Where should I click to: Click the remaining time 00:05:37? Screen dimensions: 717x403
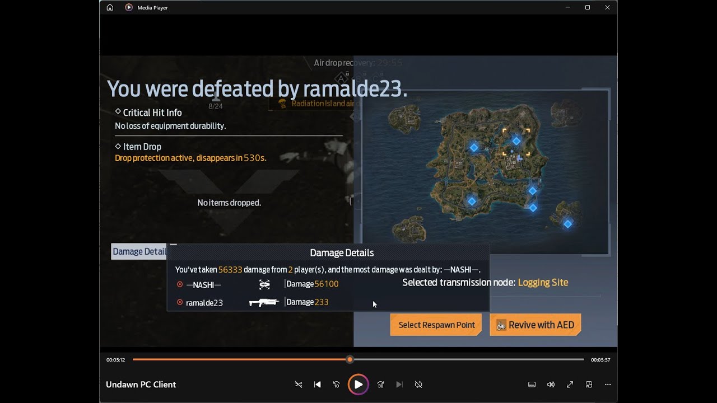point(600,360)
